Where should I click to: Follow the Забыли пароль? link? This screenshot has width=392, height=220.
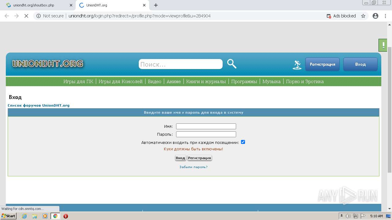(194, 167)
